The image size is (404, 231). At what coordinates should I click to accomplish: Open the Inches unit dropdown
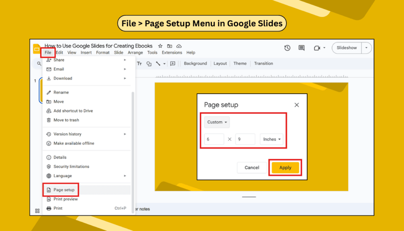click(x=271, y=139)
